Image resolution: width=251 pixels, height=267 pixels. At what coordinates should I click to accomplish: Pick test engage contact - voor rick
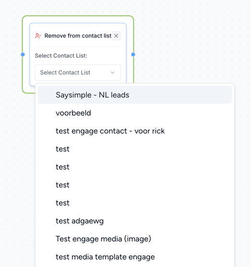[135, 131]
